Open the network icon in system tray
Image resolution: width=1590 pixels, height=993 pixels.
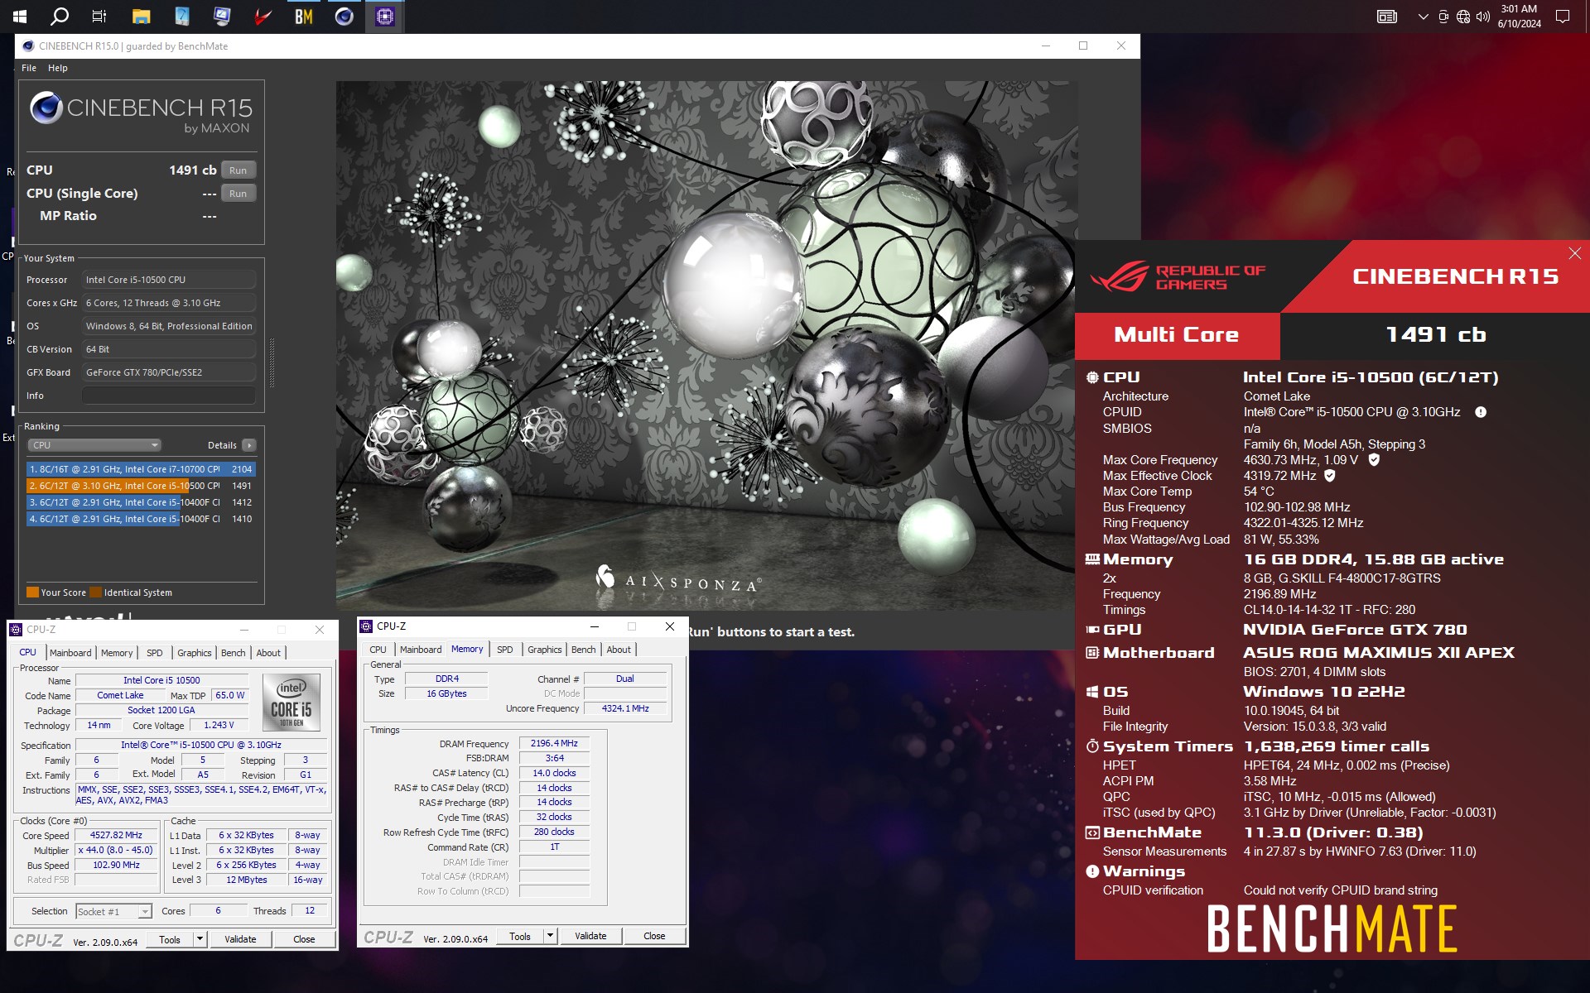click(1463, 17)
